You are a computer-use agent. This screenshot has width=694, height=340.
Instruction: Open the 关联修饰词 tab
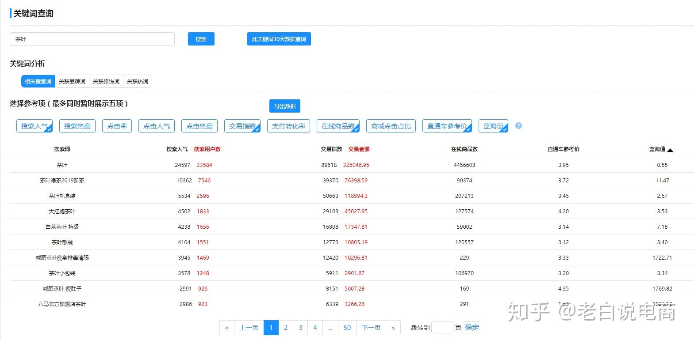106,81
